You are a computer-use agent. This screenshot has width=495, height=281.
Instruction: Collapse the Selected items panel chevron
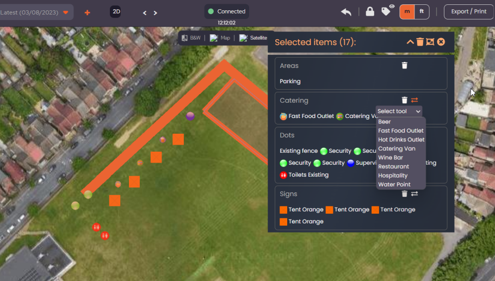pos(410,42)
